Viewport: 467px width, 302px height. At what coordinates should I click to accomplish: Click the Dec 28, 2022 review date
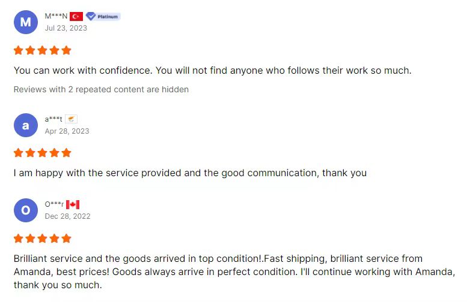[x=67, y=216]
